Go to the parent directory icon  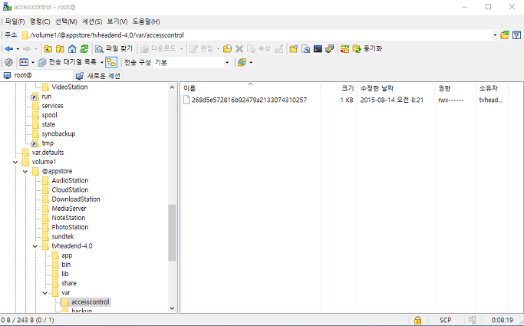coord(48,49)
